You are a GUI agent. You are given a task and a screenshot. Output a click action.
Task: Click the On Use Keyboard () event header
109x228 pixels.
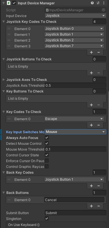(56, 225)
